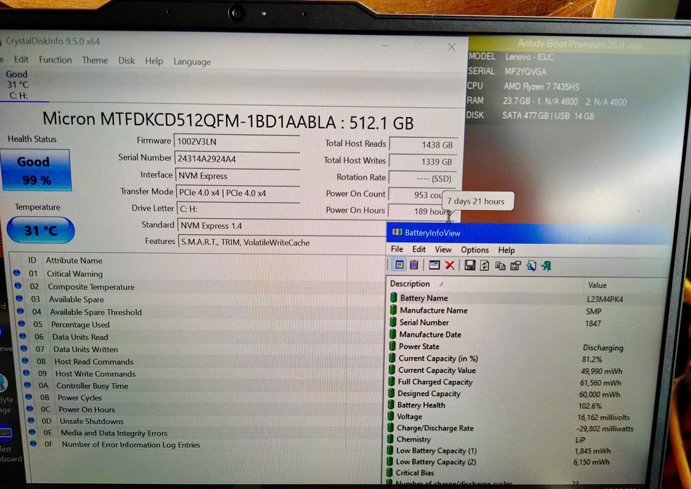
Task: Open the Properties icon in BatteryInfoView
Action: [x=515, y=266]
